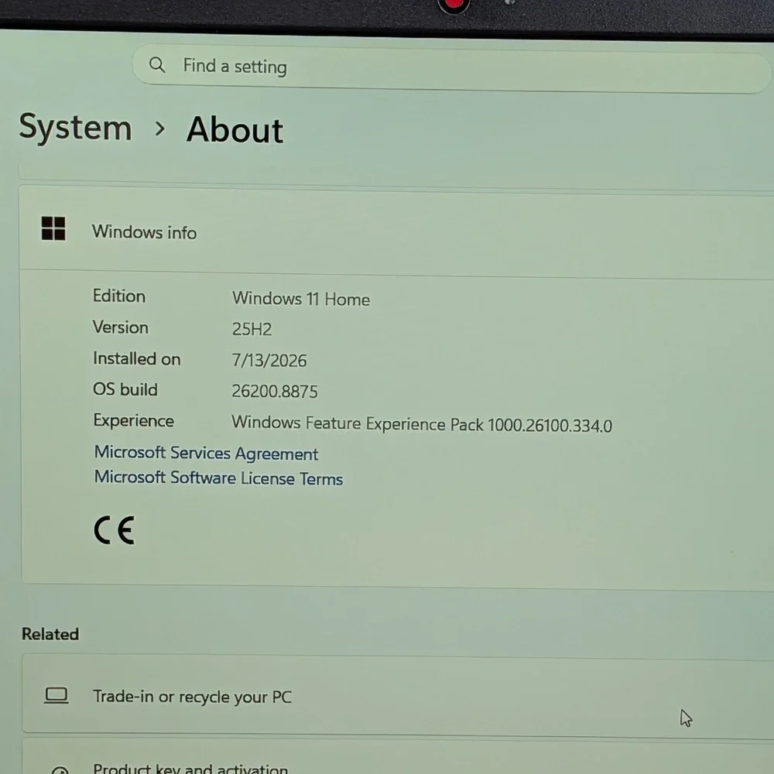The height and width of the screenshot is (774, 774).
Task: Click the Related section heading
Action: tap(50, 634)
